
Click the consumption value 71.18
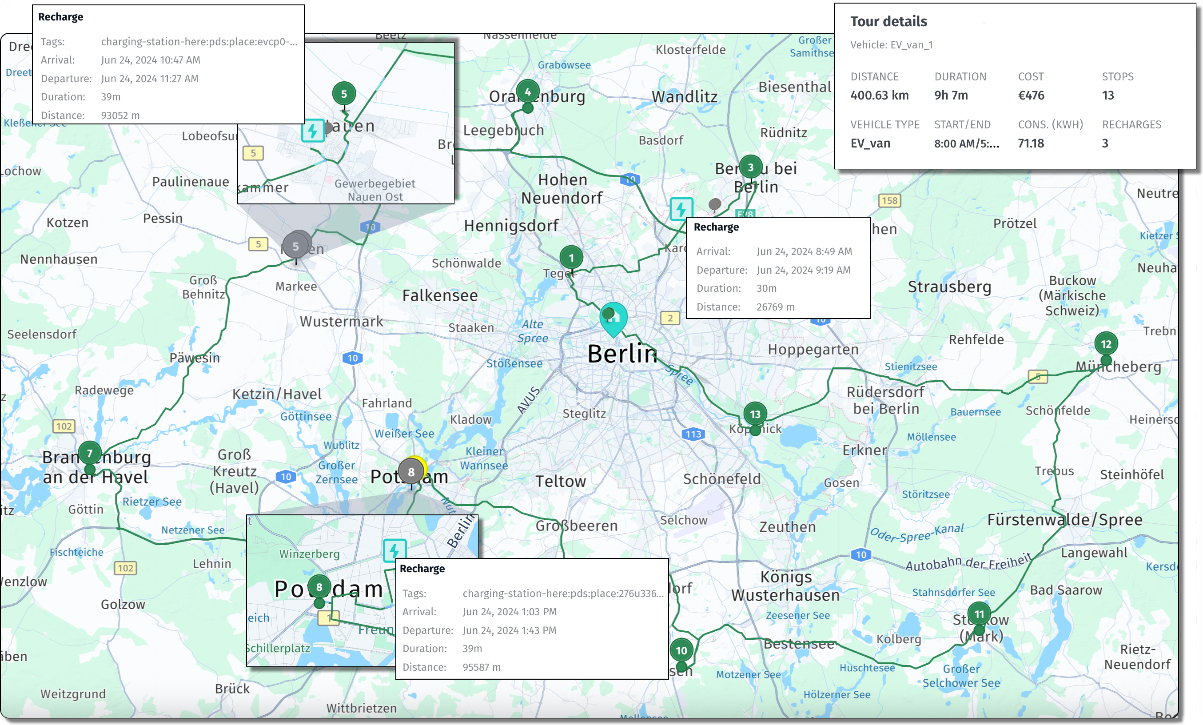(x=1031, y=143)
